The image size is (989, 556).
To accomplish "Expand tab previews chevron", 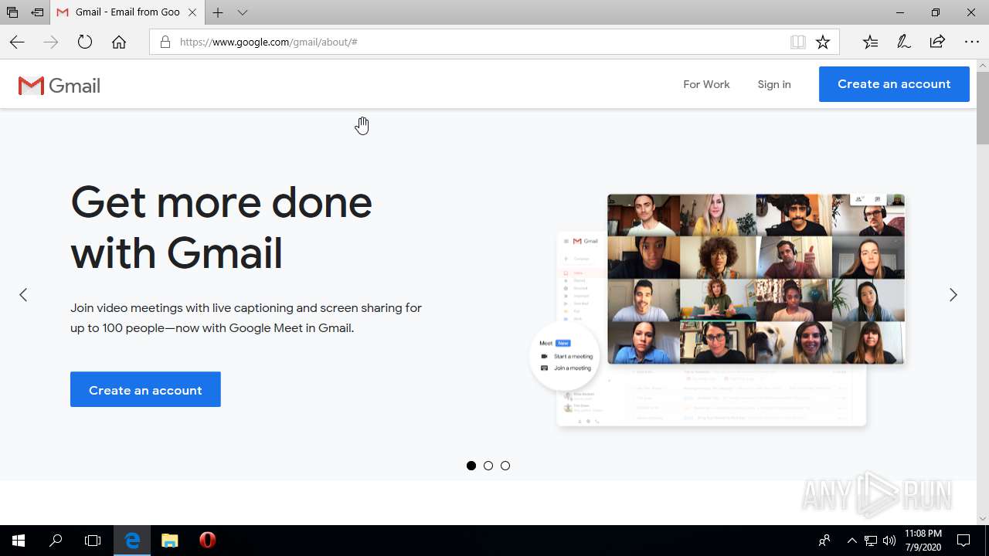I will 243,12.
